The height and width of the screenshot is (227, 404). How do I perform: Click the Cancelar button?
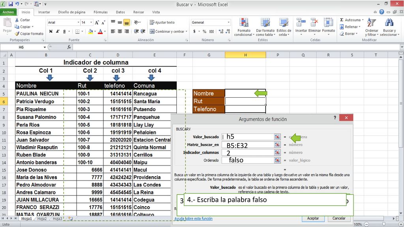coord(339,218)
